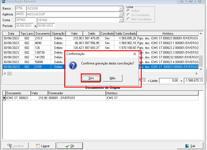Screen dimensions: 207x150
Task: Open the Banco SICOOB dropdown
Action: 121,8
